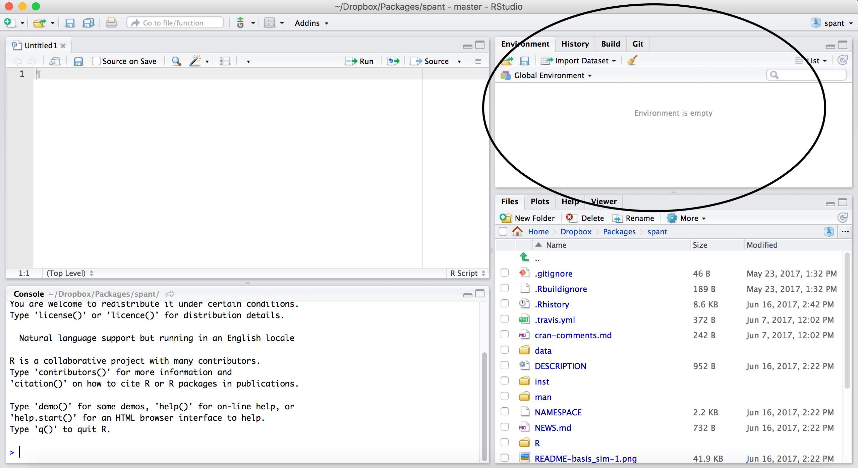Enable Source on Save
Image resolution: width=858 pixels, height=468 pixels.
pyautogui.click(x=96, y=61)
